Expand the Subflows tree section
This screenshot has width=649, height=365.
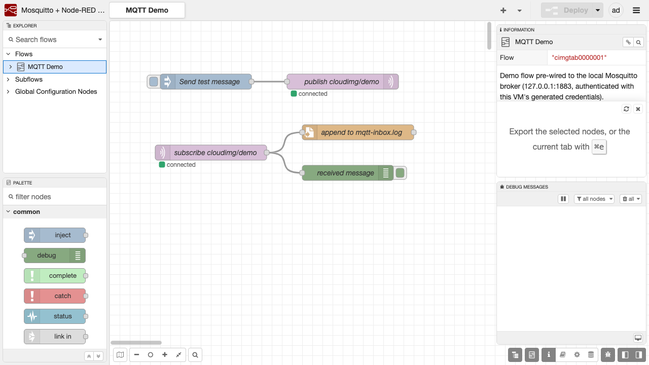pyautogui.click(x=8, y=79)
